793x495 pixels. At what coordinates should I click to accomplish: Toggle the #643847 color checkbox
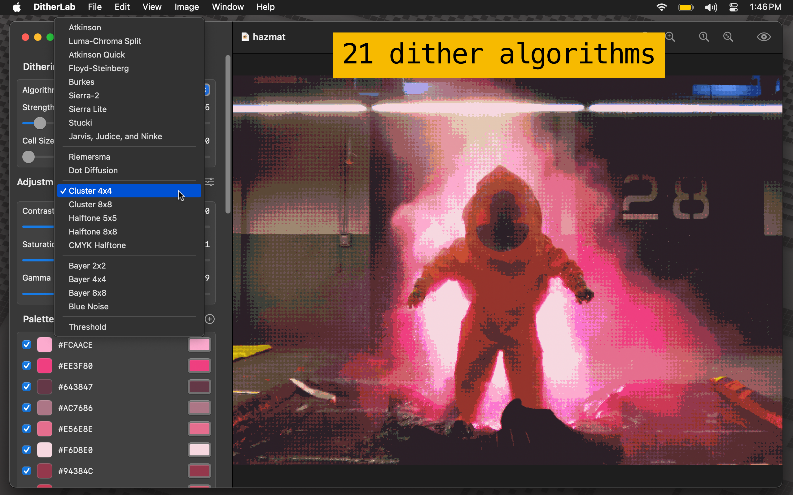tap(27, 387)
